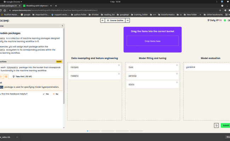Open a new browser tab
The width and height of the screenshot is (230, 141).
coord(56,6)
